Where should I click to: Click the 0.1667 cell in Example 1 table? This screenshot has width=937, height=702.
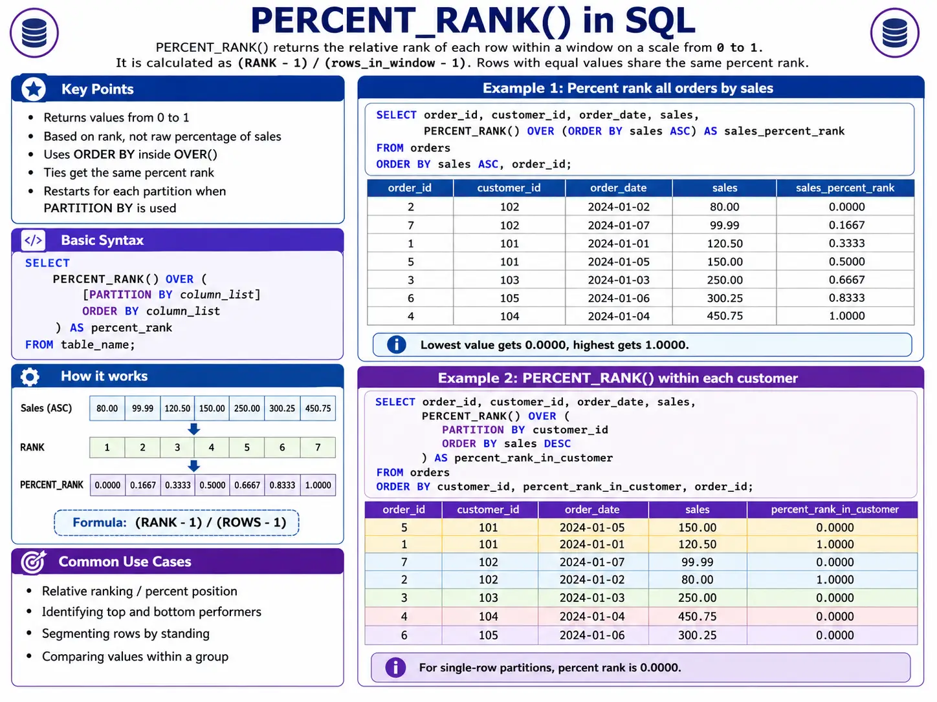coord(846,225)
